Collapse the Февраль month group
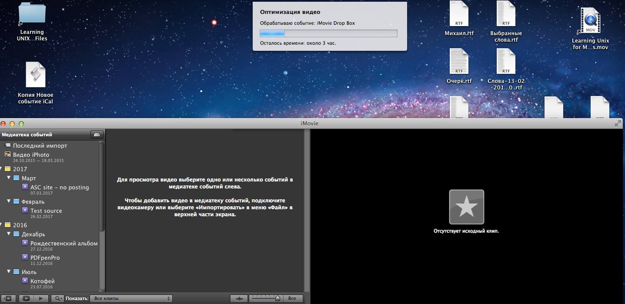The height and width of the screenshot is (304, 625). pyautogui.click(x=9, y=202)
